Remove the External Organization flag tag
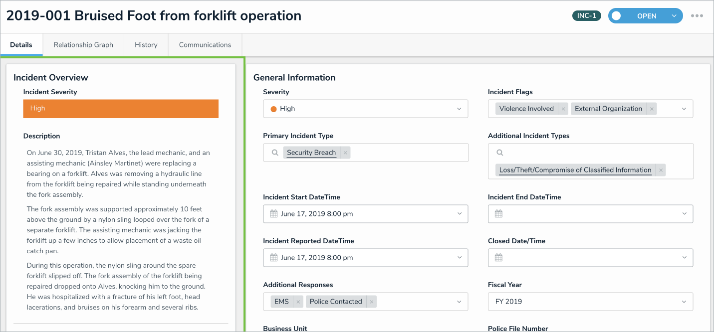This screenshot has height=332, width=714. [652, 109]
